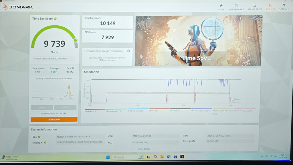Click the Save button
This screenshot has height=165, width=293.
pos(65,108)
